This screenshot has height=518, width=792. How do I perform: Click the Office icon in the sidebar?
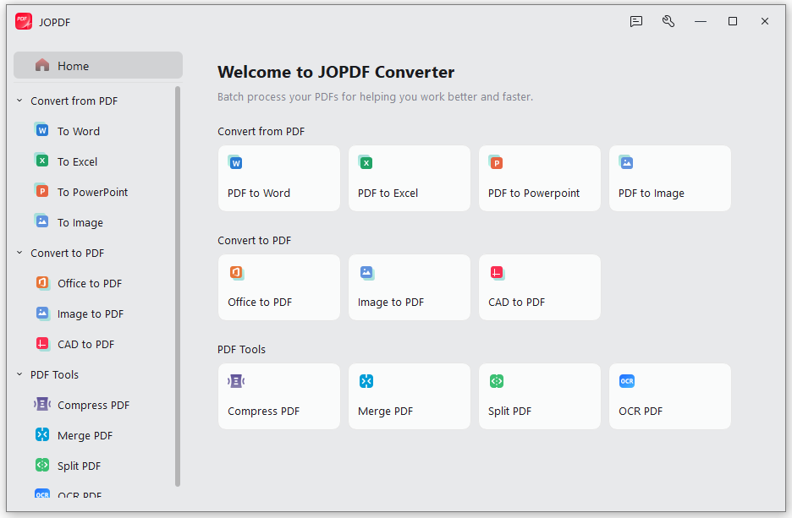point(42,282)
